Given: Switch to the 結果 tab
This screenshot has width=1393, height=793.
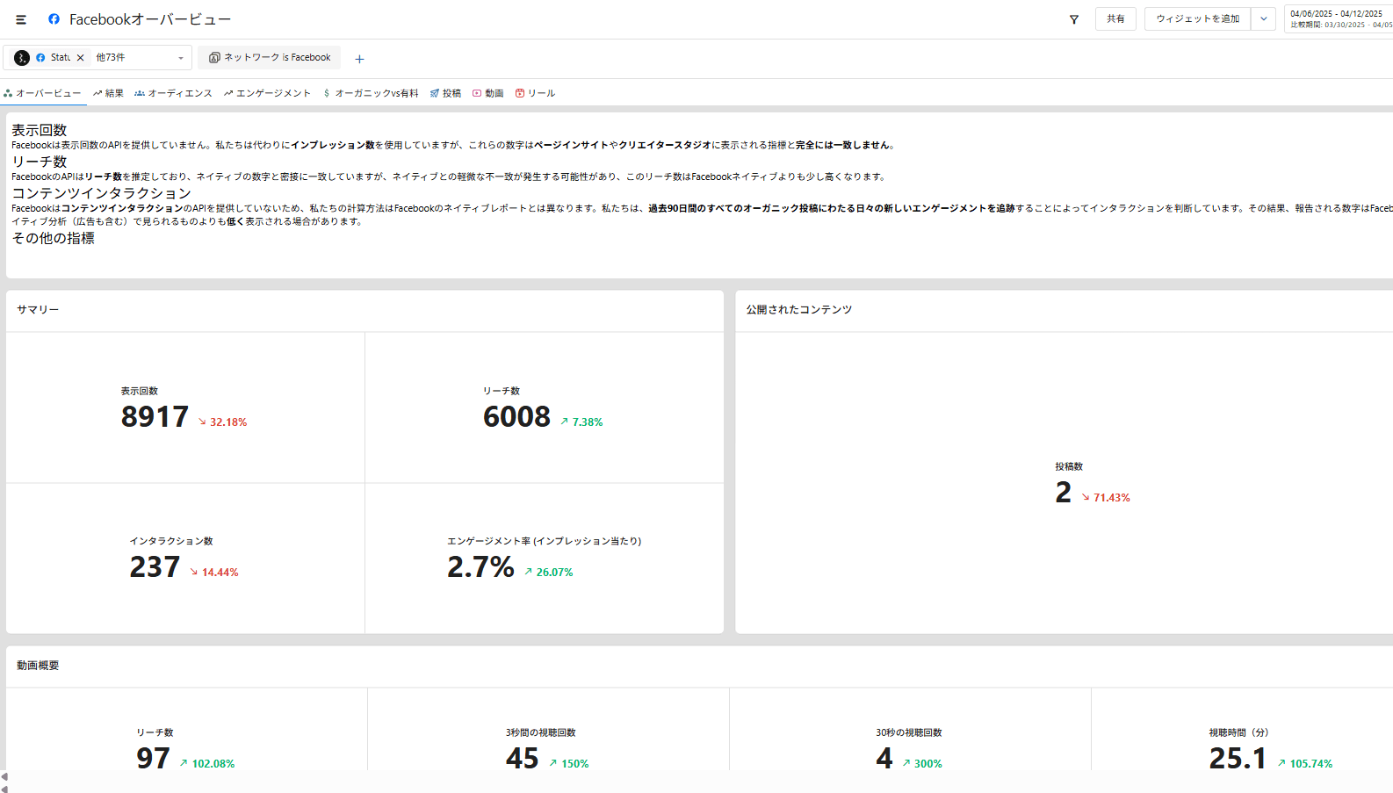Looking at the screenshot, I should pyautogui.click(x=108, y=93).
